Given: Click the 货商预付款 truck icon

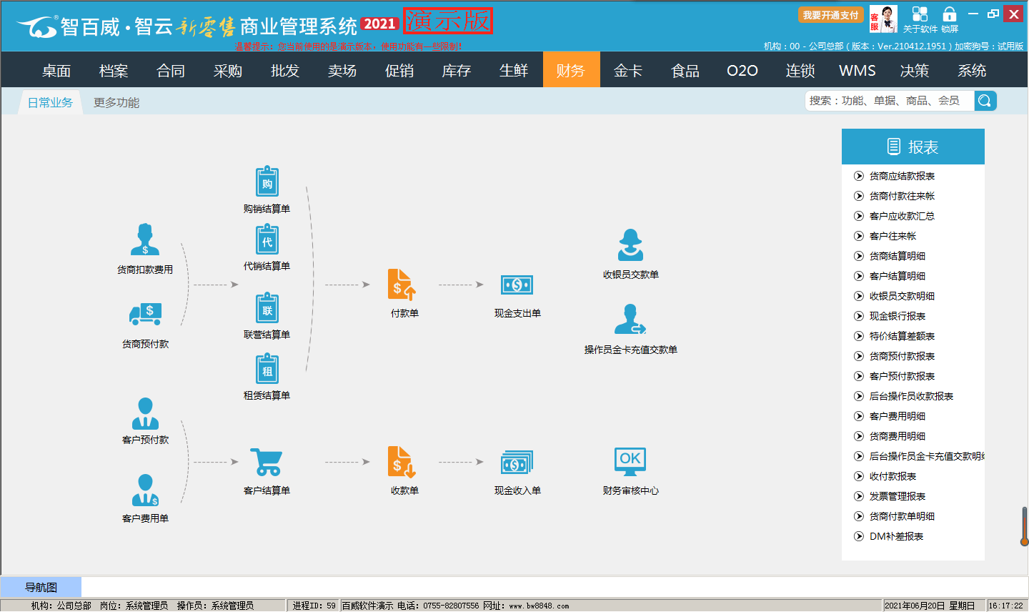Looking at the screenshot, I should click(146, 313).
